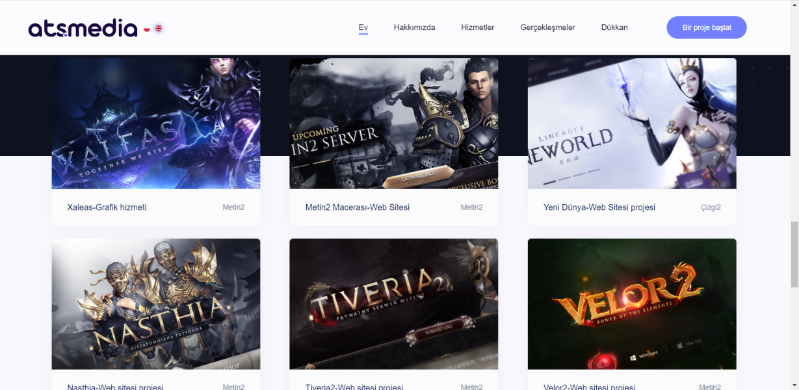
Task: Open the Hizmetler menu item
Action: [477, 27]
